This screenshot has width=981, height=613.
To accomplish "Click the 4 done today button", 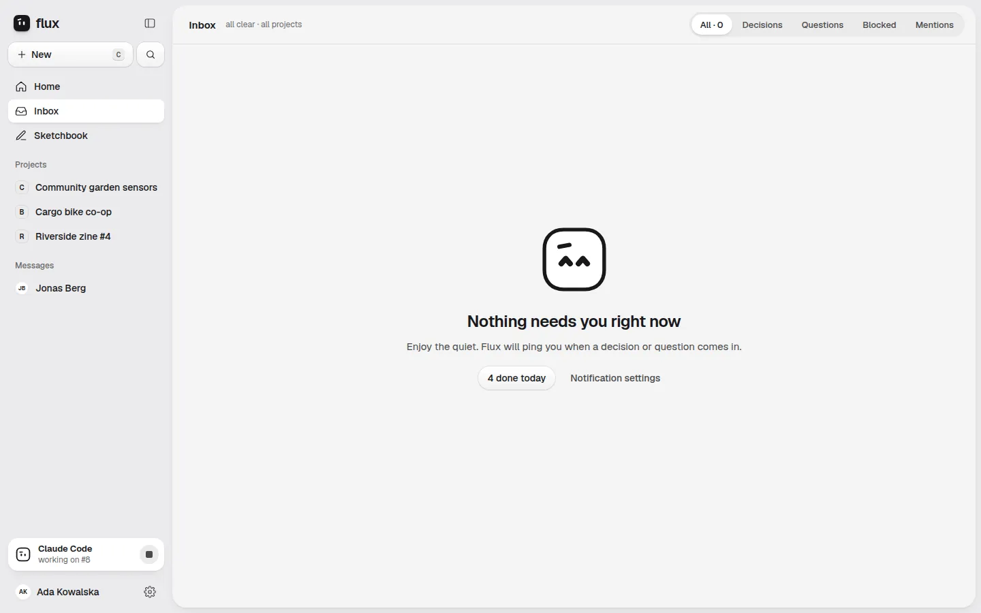I will 516,378.
